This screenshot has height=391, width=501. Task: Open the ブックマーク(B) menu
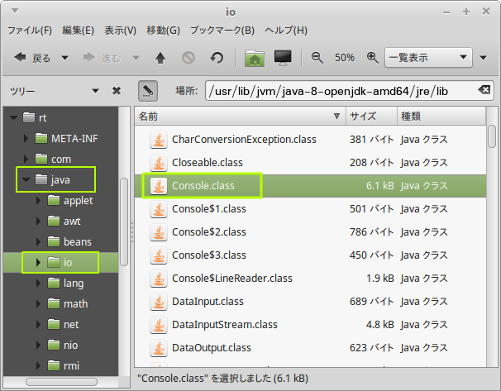222,31
